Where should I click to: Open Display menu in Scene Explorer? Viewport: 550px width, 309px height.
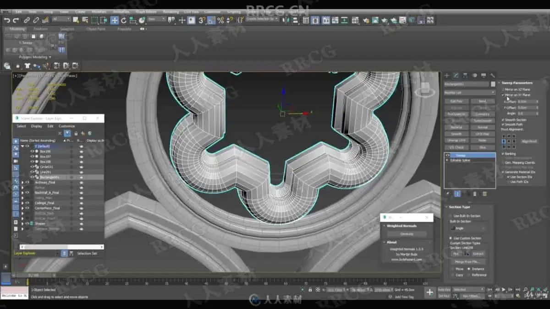click(x=37, y=126)
